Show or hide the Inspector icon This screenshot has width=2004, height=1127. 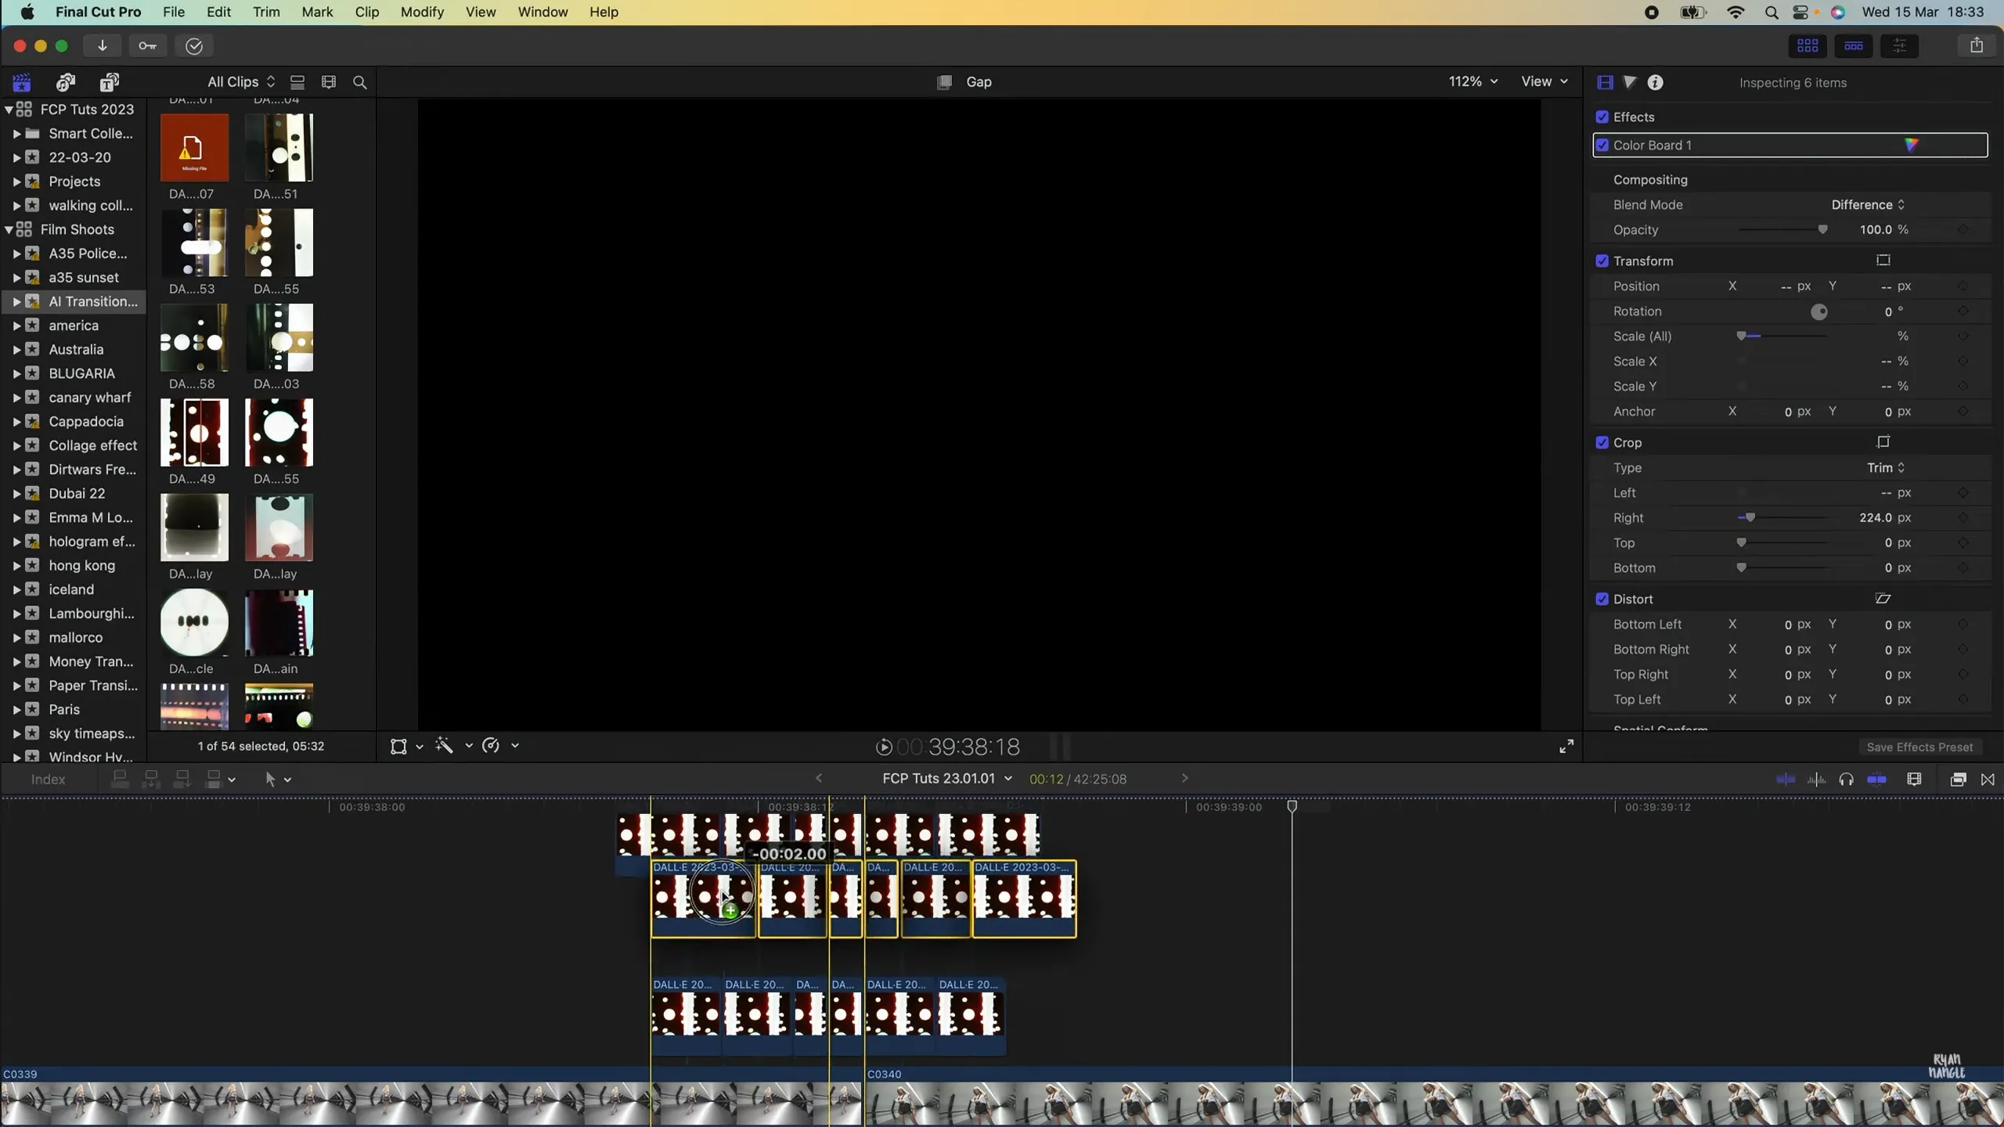click(x=1900, y=46)
